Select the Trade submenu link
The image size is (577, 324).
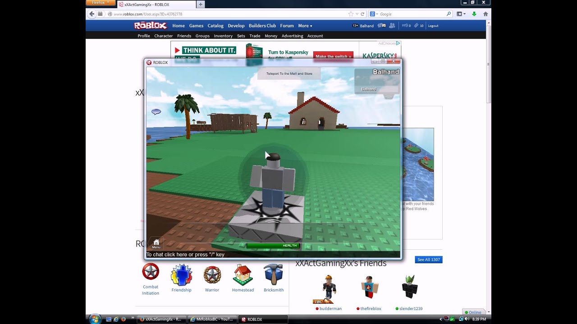point(255,36)
